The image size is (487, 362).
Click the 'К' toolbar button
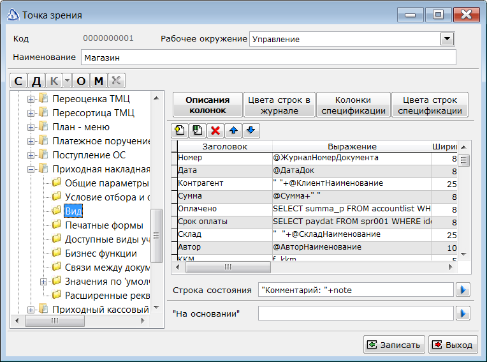tap(54, 81)
